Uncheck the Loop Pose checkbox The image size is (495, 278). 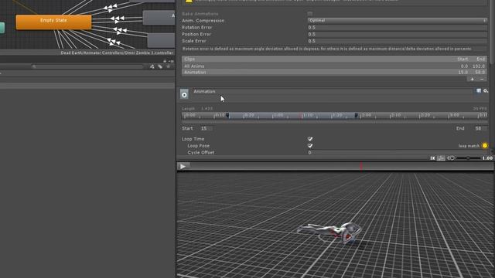[310, 146]
